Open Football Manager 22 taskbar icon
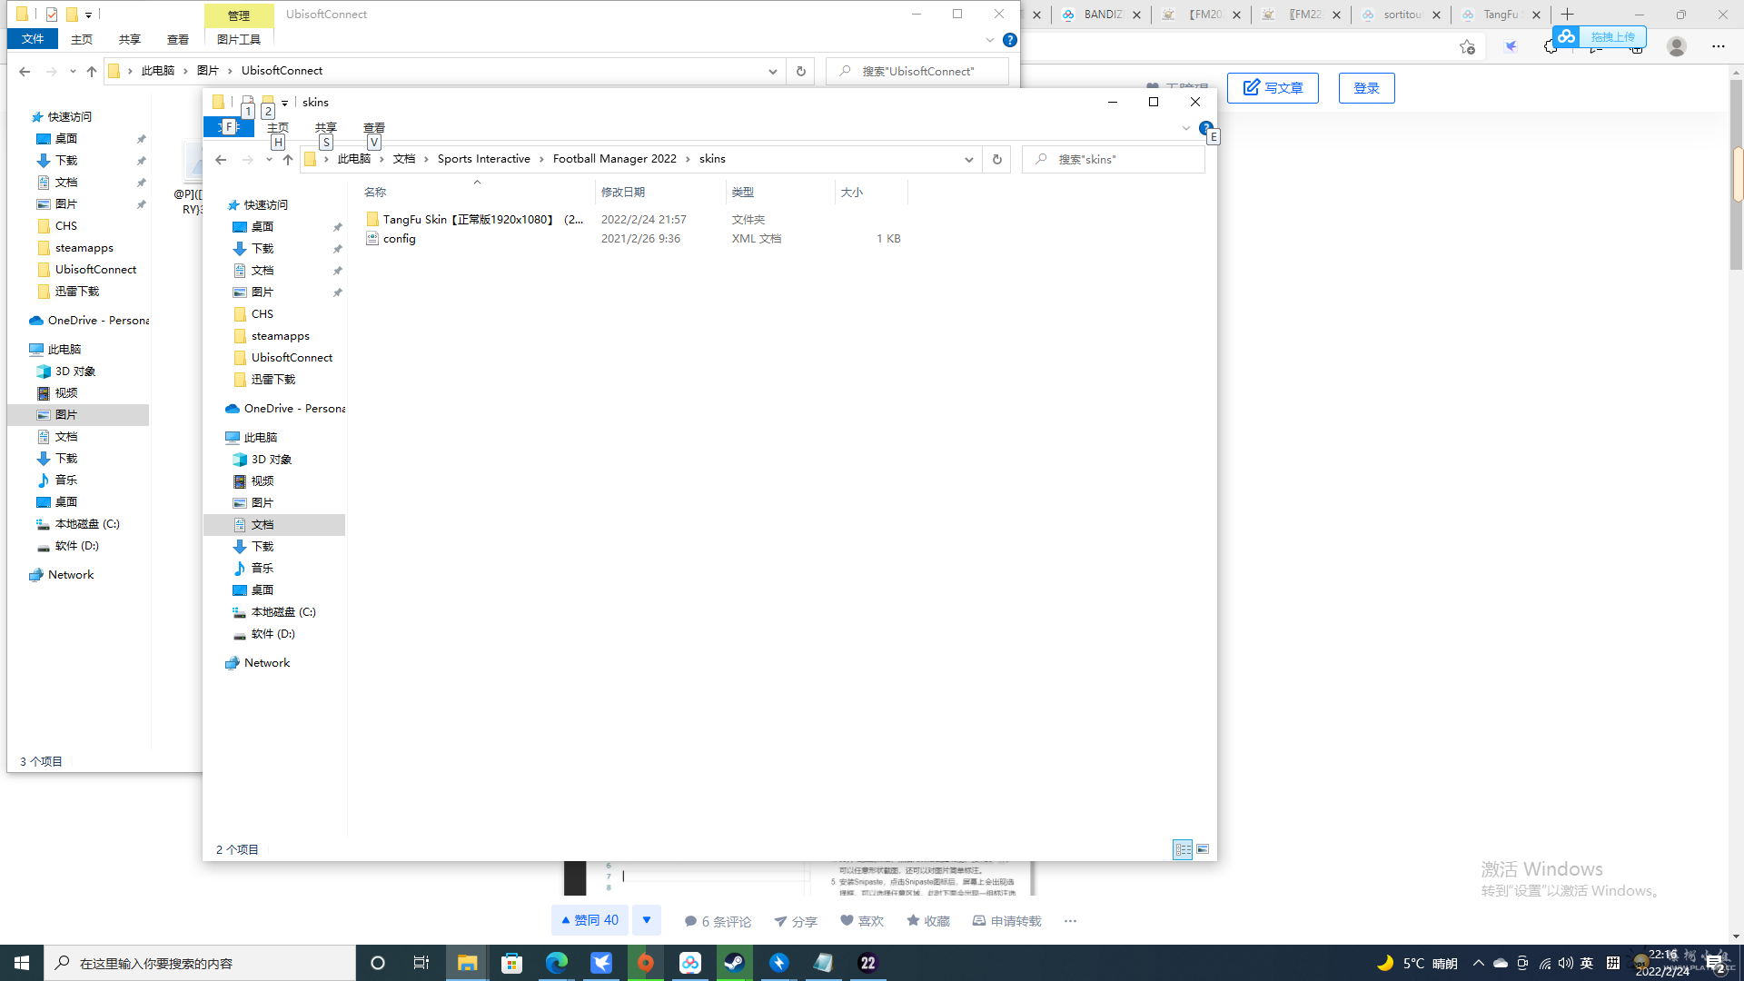The width and height of the screenshot is (1744, 981). click(868, 963)
